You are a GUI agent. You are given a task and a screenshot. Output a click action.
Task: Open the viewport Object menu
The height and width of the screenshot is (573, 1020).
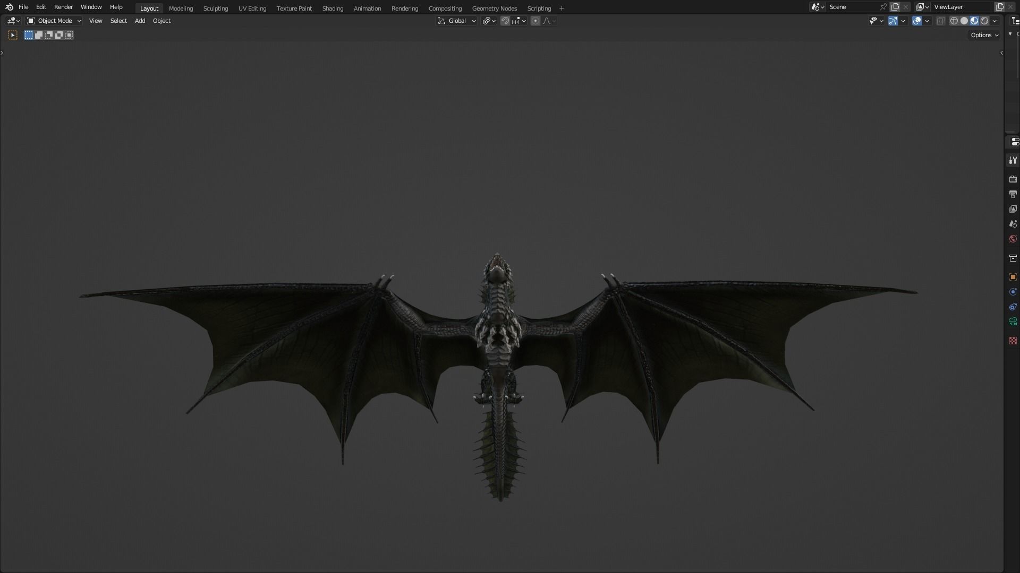(x=161, y=21)
